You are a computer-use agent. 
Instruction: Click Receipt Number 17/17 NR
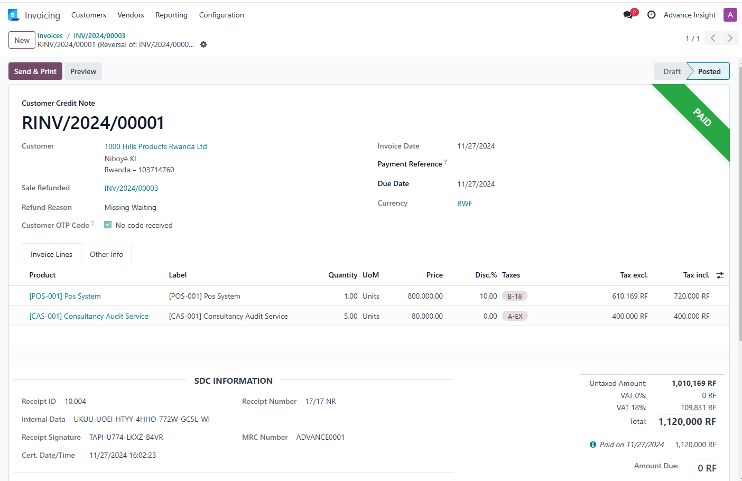click(320, 401)
